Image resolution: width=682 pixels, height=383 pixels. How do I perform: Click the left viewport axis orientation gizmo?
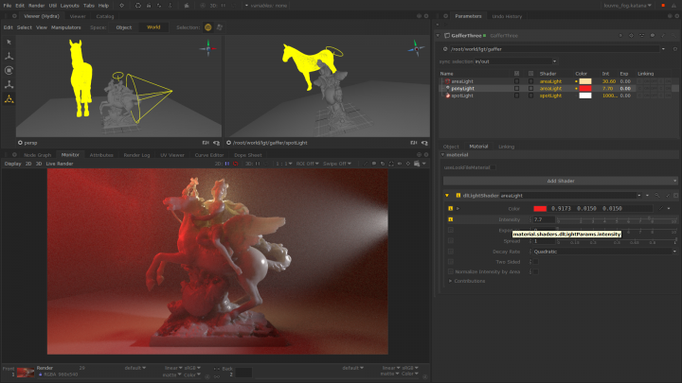(x=206, y=47)
